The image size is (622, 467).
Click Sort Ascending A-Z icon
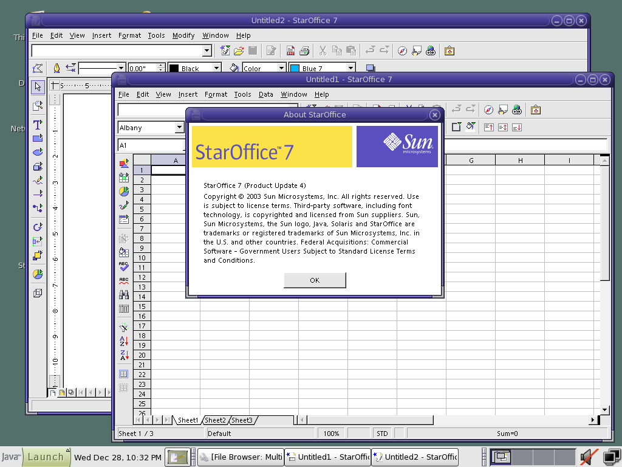124,341
